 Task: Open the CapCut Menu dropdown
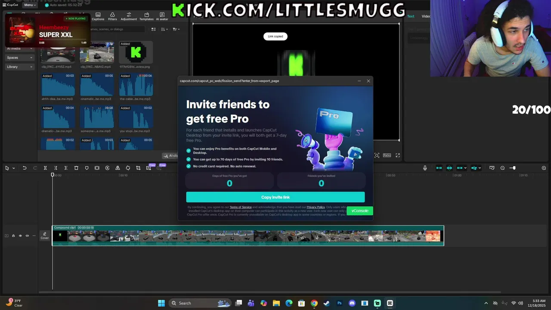(x=29, y=5)
